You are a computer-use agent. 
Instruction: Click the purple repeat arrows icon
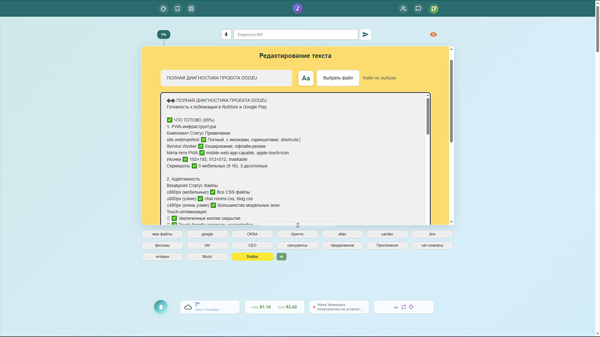point(404,307)
